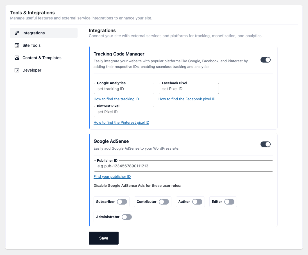Screen dimensions: 308x255
Task: Enable the Subscriber role toggle
Action: (122, 202)
